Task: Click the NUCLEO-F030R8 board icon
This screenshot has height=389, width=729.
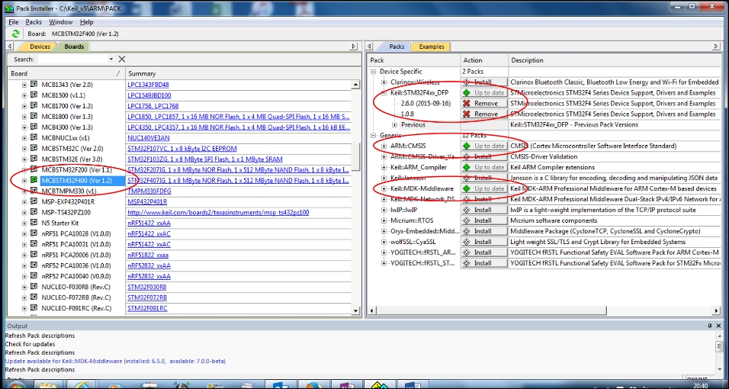Action: point(34,288)
